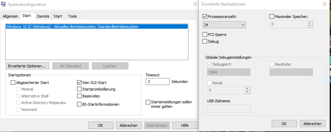Screen dimensions: 331x132
Task: Enable the Maximaler Speicher checkbox
Action: tap(272, 16)
